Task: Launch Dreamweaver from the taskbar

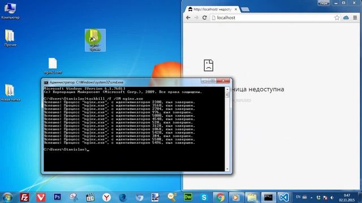Action: pyautogui.click(x=188, y=197)
